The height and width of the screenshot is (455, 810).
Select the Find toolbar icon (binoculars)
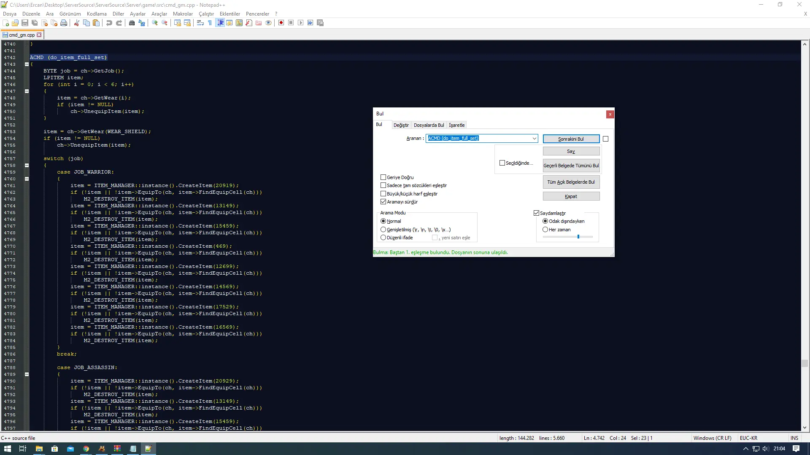[x=131, y=23]
